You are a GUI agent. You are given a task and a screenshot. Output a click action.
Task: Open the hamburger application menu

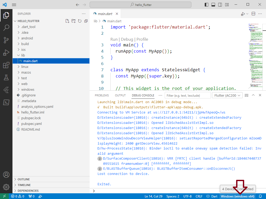(14, 5)
